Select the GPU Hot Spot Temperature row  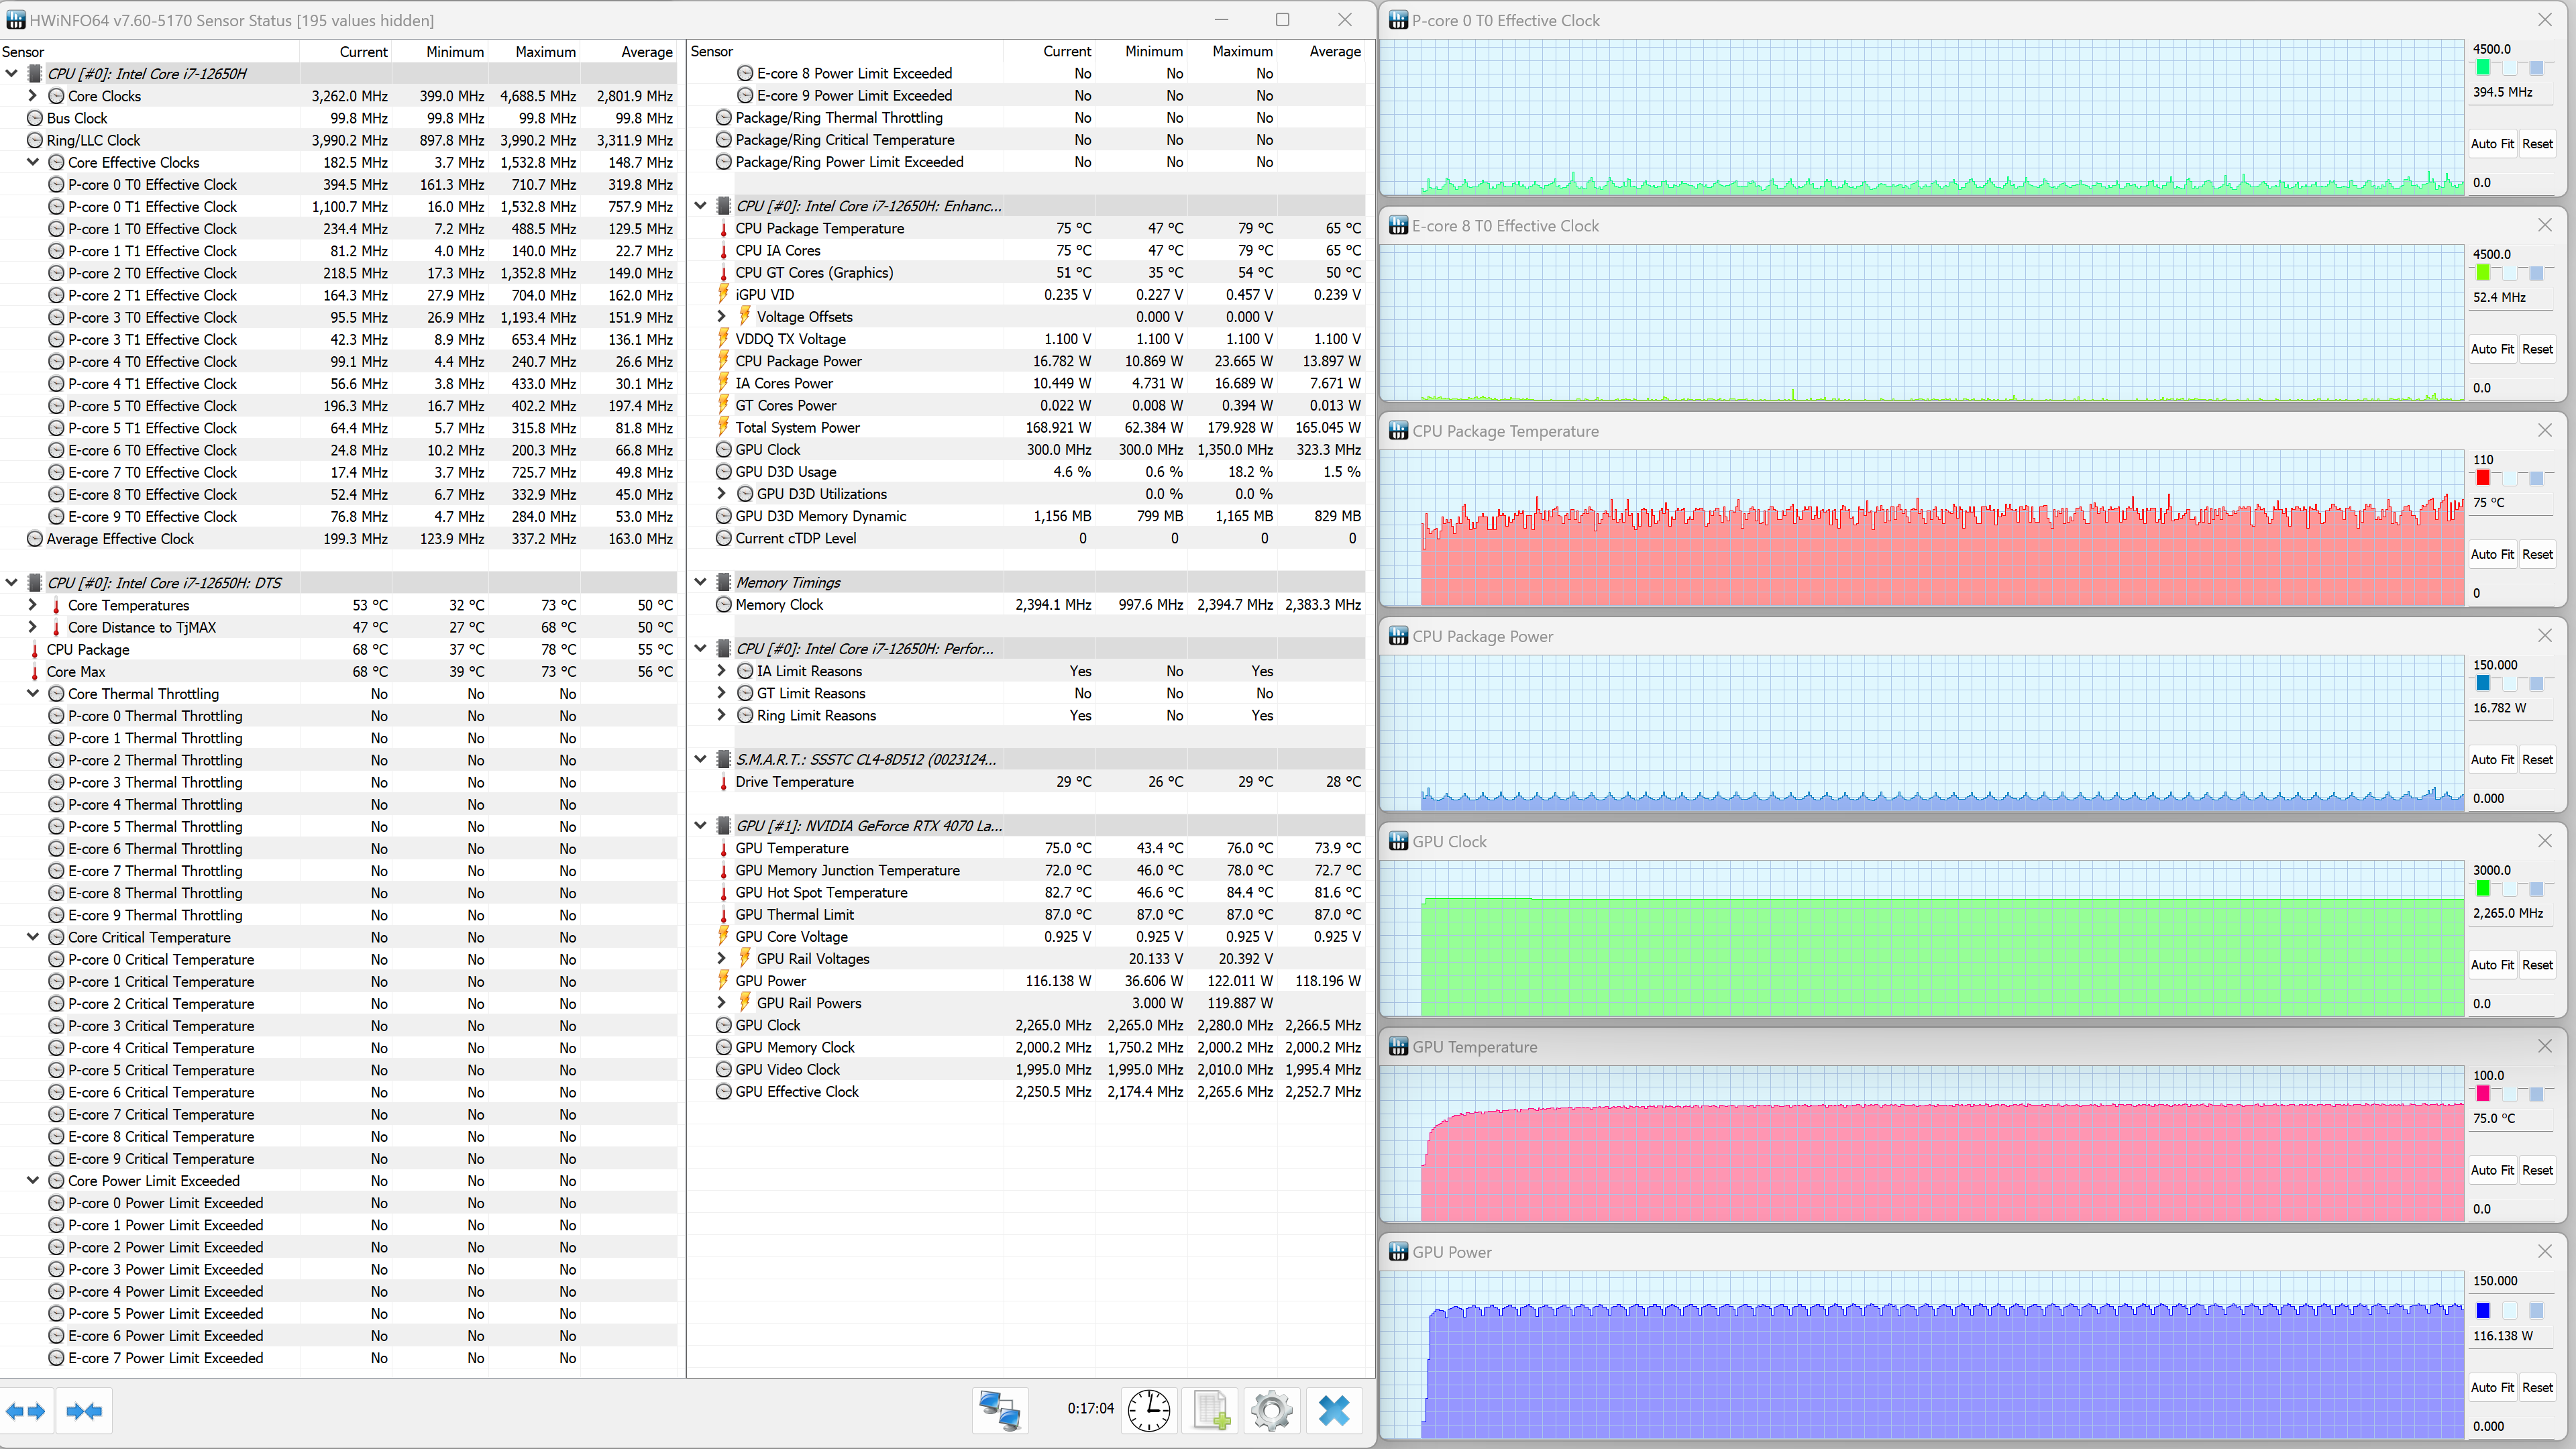(821, 892)
